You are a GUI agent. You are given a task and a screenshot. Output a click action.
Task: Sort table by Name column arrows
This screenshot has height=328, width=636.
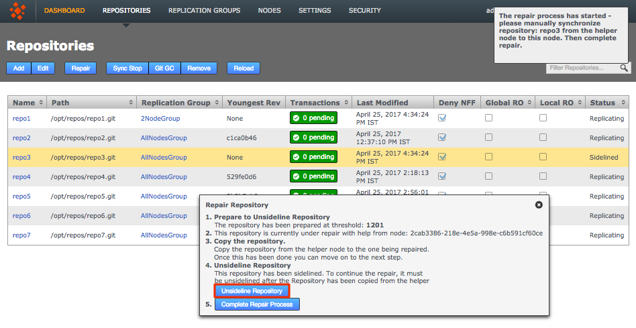(x=41, y=103)
